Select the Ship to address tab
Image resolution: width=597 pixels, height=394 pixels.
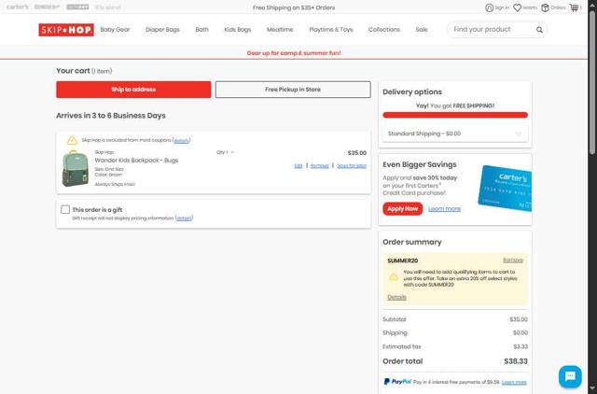pyautogui.click(x=133, y=90)
